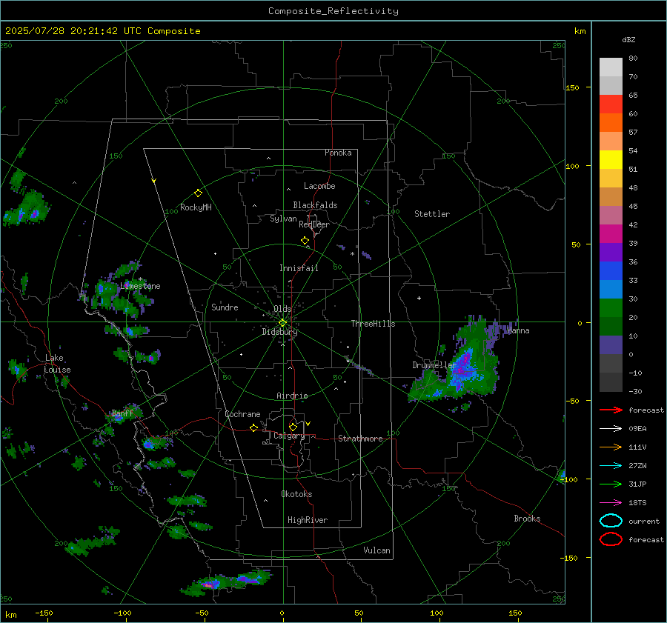Image resolution: width=667 pixels, height=623 pixels.
Task: Click the yellow diamond marker near RockyMH
Action: point(198,193)
